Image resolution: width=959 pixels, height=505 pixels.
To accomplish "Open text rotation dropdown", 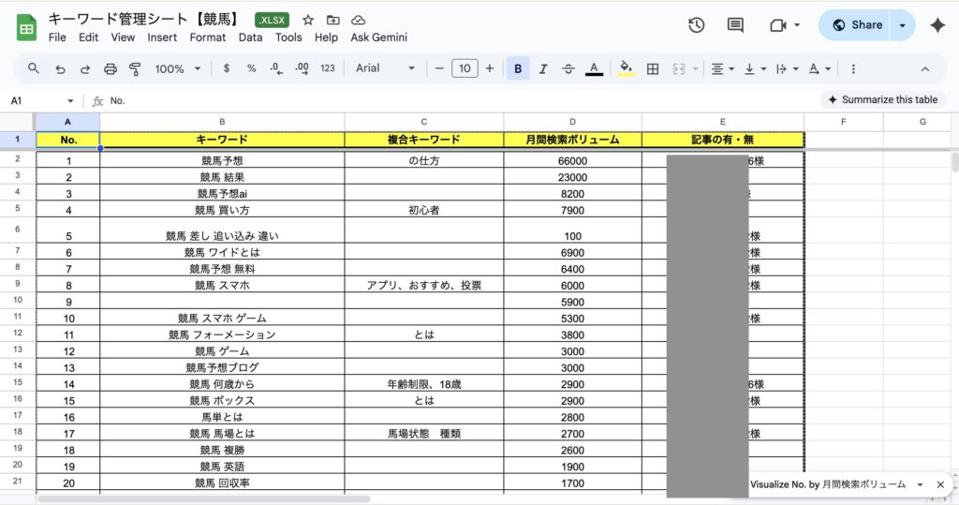I will [819, 69].
